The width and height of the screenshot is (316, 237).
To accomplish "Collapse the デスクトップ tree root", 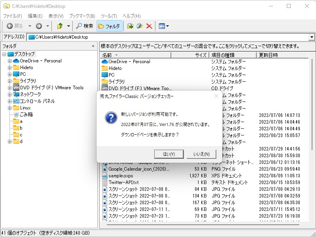I will 4,54.
